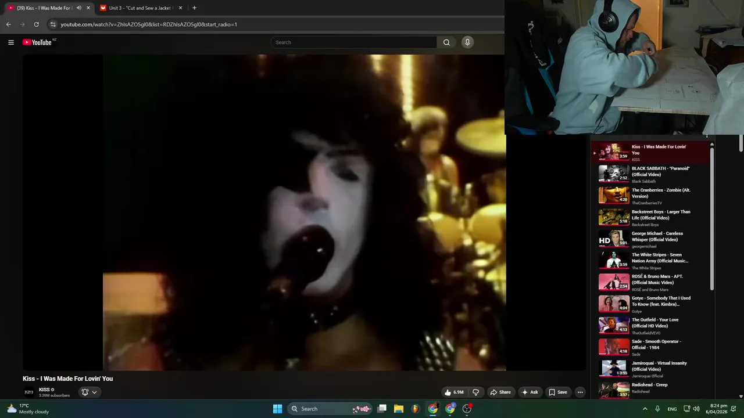Close the Unit 3 Cut and Sew tab
The height and width of the screenshot is (418, 744).
coord(180,8)
